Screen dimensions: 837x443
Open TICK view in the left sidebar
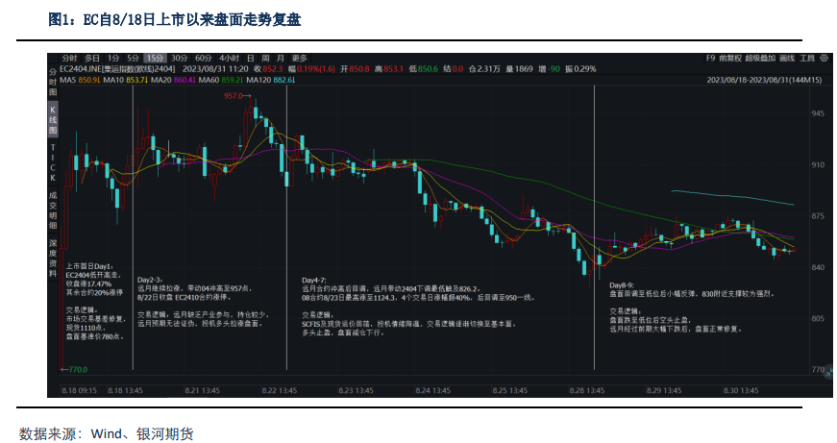tap(53, 162)
